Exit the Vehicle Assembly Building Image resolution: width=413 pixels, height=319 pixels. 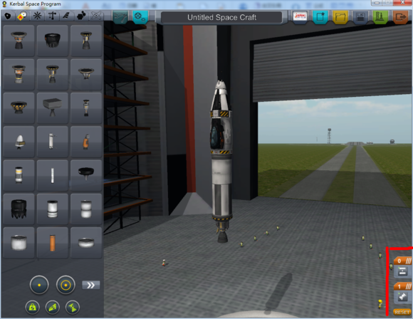[x=400, y=17]
